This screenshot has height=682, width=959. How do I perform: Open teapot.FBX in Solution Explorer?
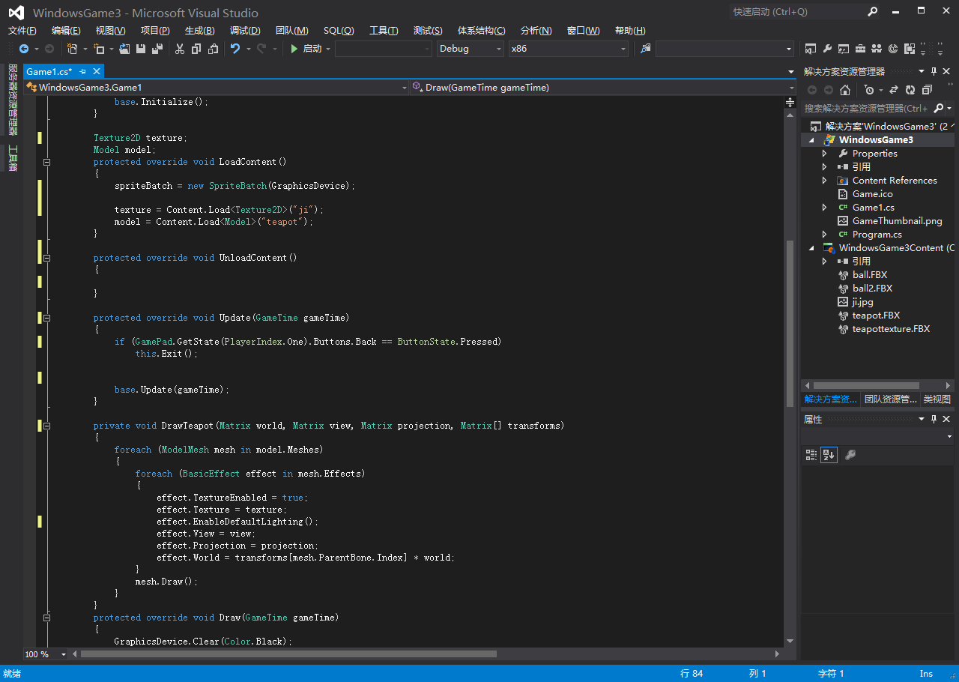[876, 316]
